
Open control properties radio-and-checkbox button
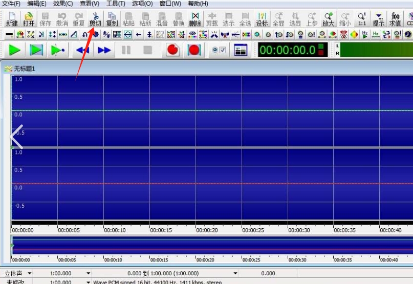pyautogui.click(x=219, y=50)
